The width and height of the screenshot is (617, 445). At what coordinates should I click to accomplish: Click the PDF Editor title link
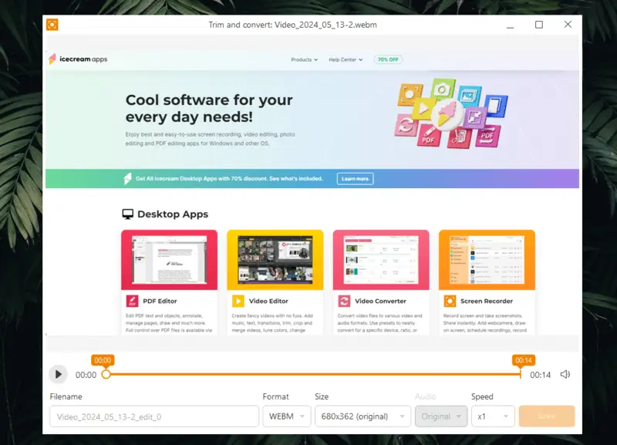pos(160,301)
